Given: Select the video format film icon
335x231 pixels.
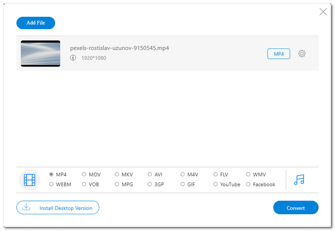Looking at the screenshot, I should point(30,180).
